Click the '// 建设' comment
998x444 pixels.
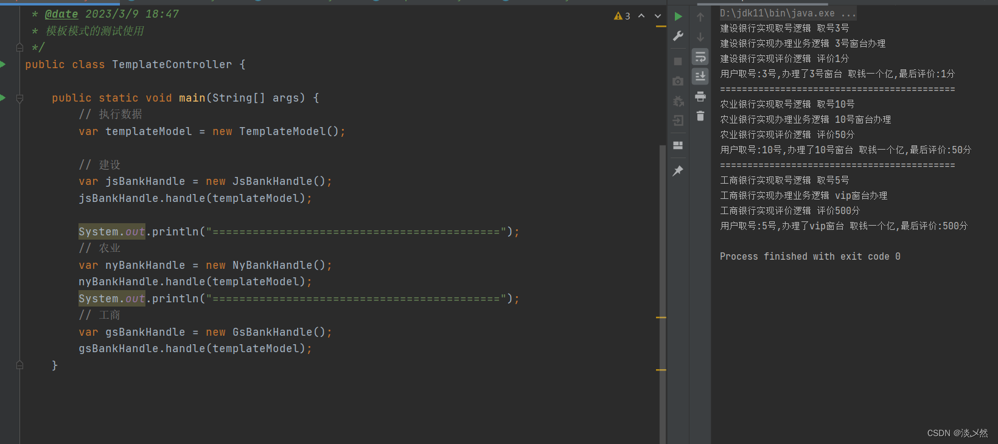point(100,165)
